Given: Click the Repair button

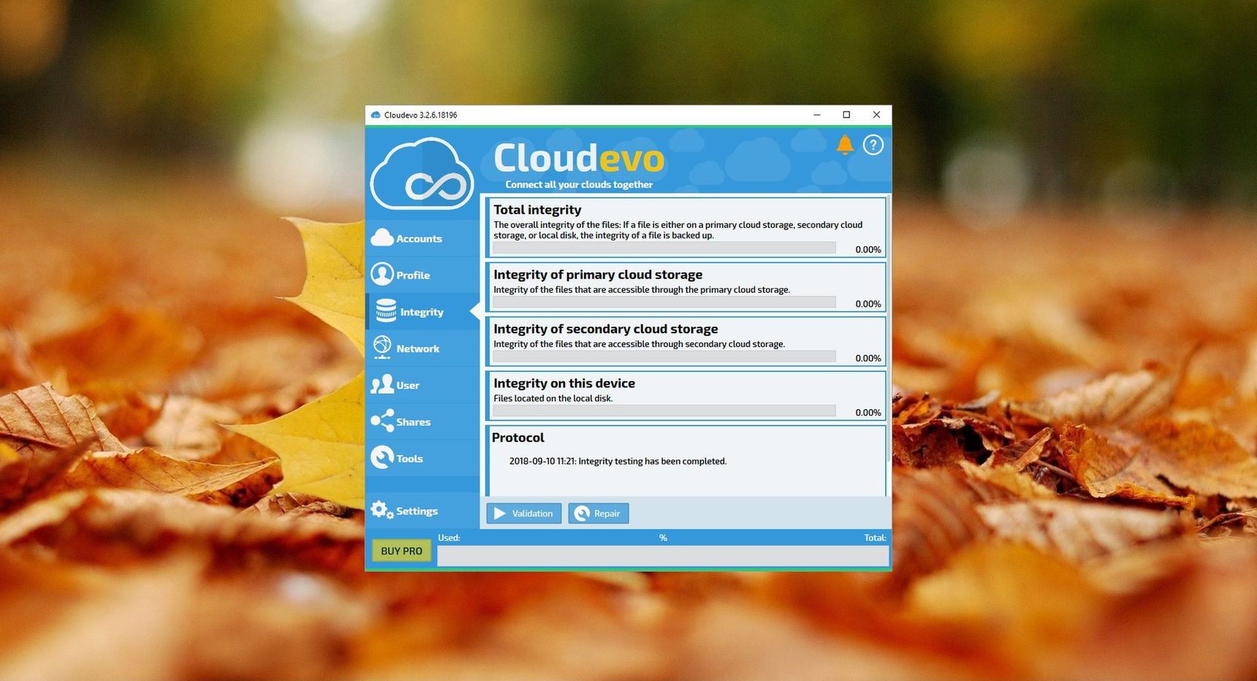Looking at the screenshot, I should click(599, 513).
